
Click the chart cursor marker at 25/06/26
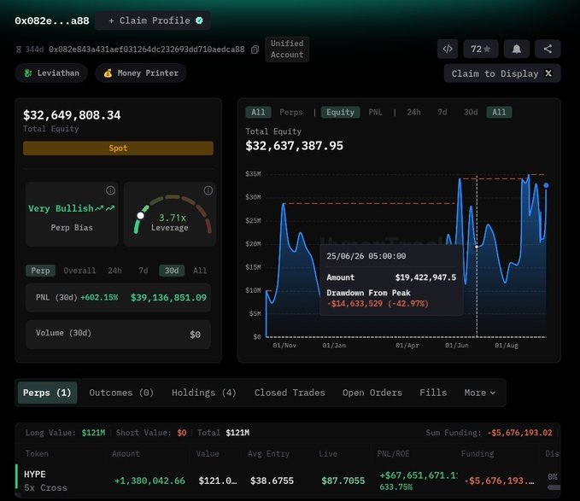477,247
